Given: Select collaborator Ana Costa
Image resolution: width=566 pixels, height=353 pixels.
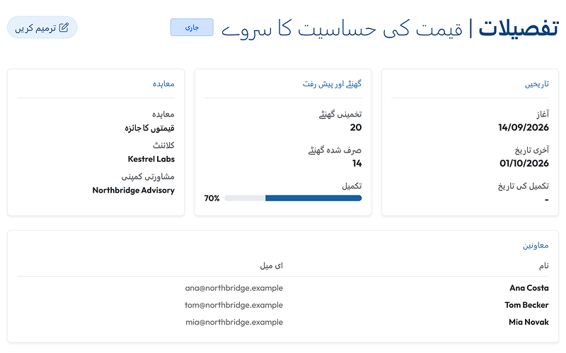Looking at the screenshot, I should coord(529,288).
